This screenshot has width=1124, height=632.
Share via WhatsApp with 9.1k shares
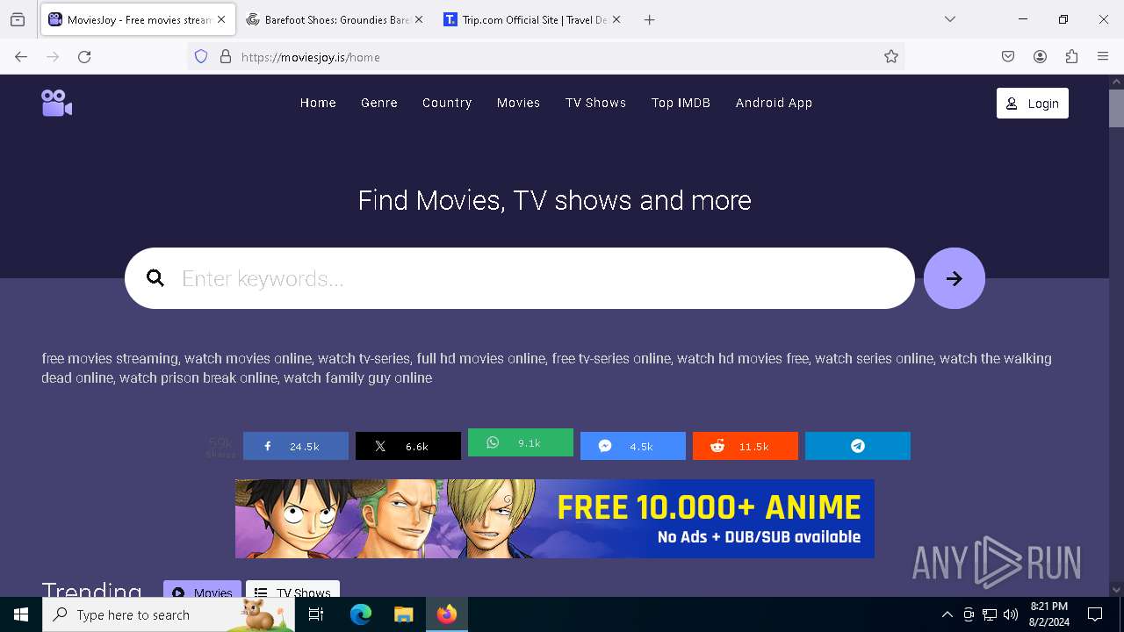click(x=521, y=442)
